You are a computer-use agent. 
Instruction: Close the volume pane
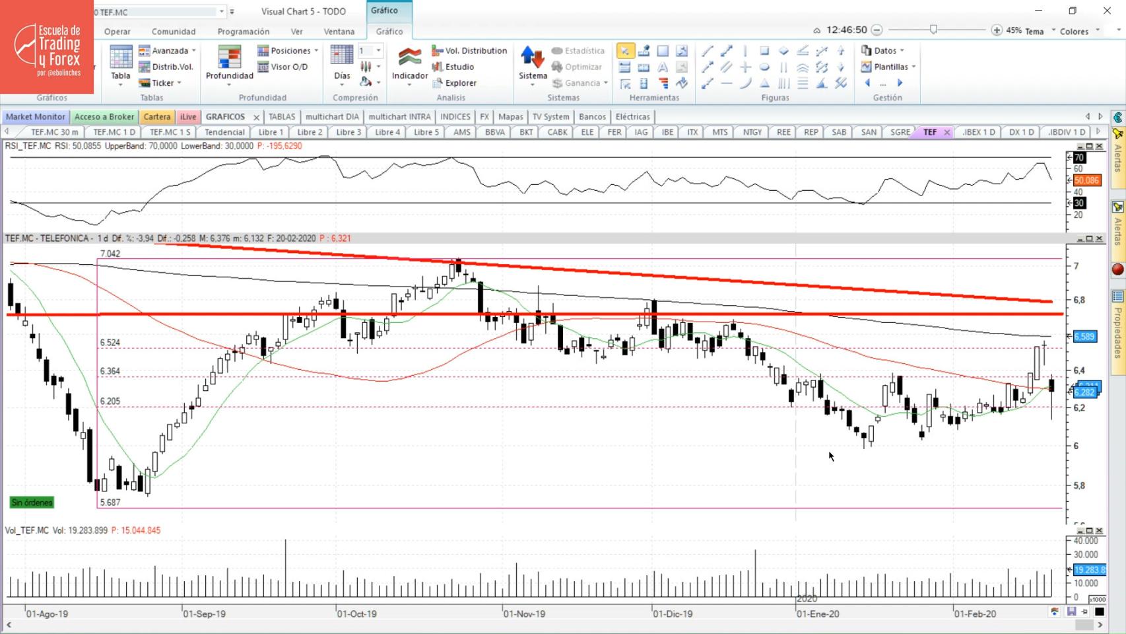point(1099,530)
